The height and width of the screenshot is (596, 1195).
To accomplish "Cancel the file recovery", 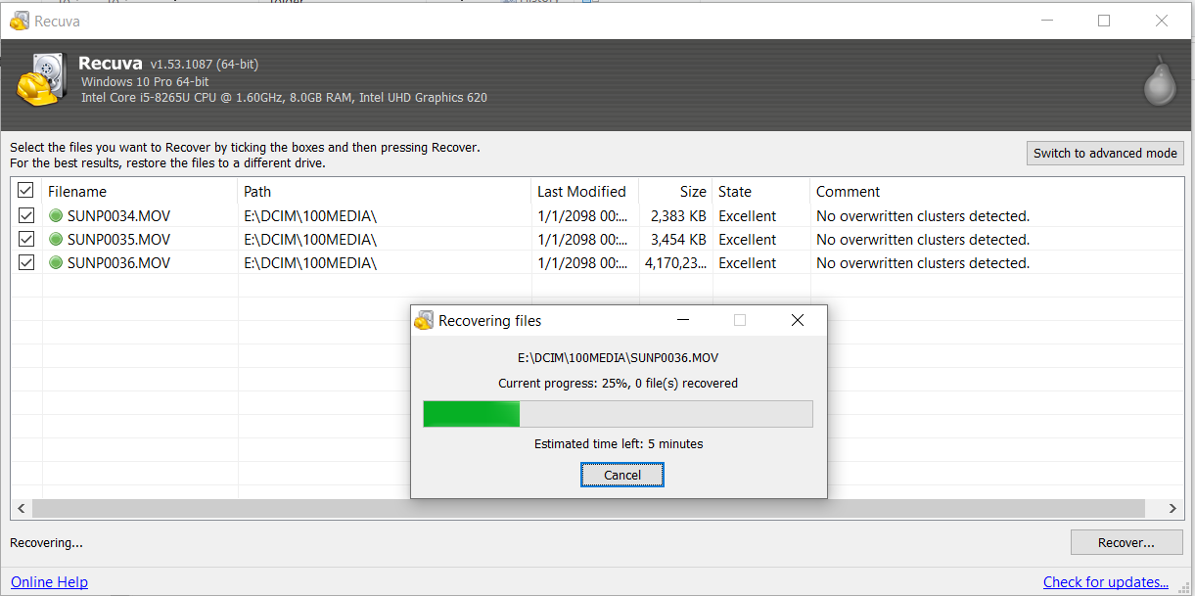I will tap(622, 475).
